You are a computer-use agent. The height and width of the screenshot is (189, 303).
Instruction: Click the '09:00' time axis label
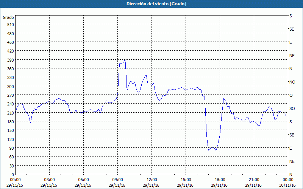click(118, 180)
